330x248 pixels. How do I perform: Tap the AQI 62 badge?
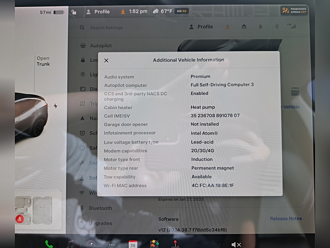pos(181,11)
